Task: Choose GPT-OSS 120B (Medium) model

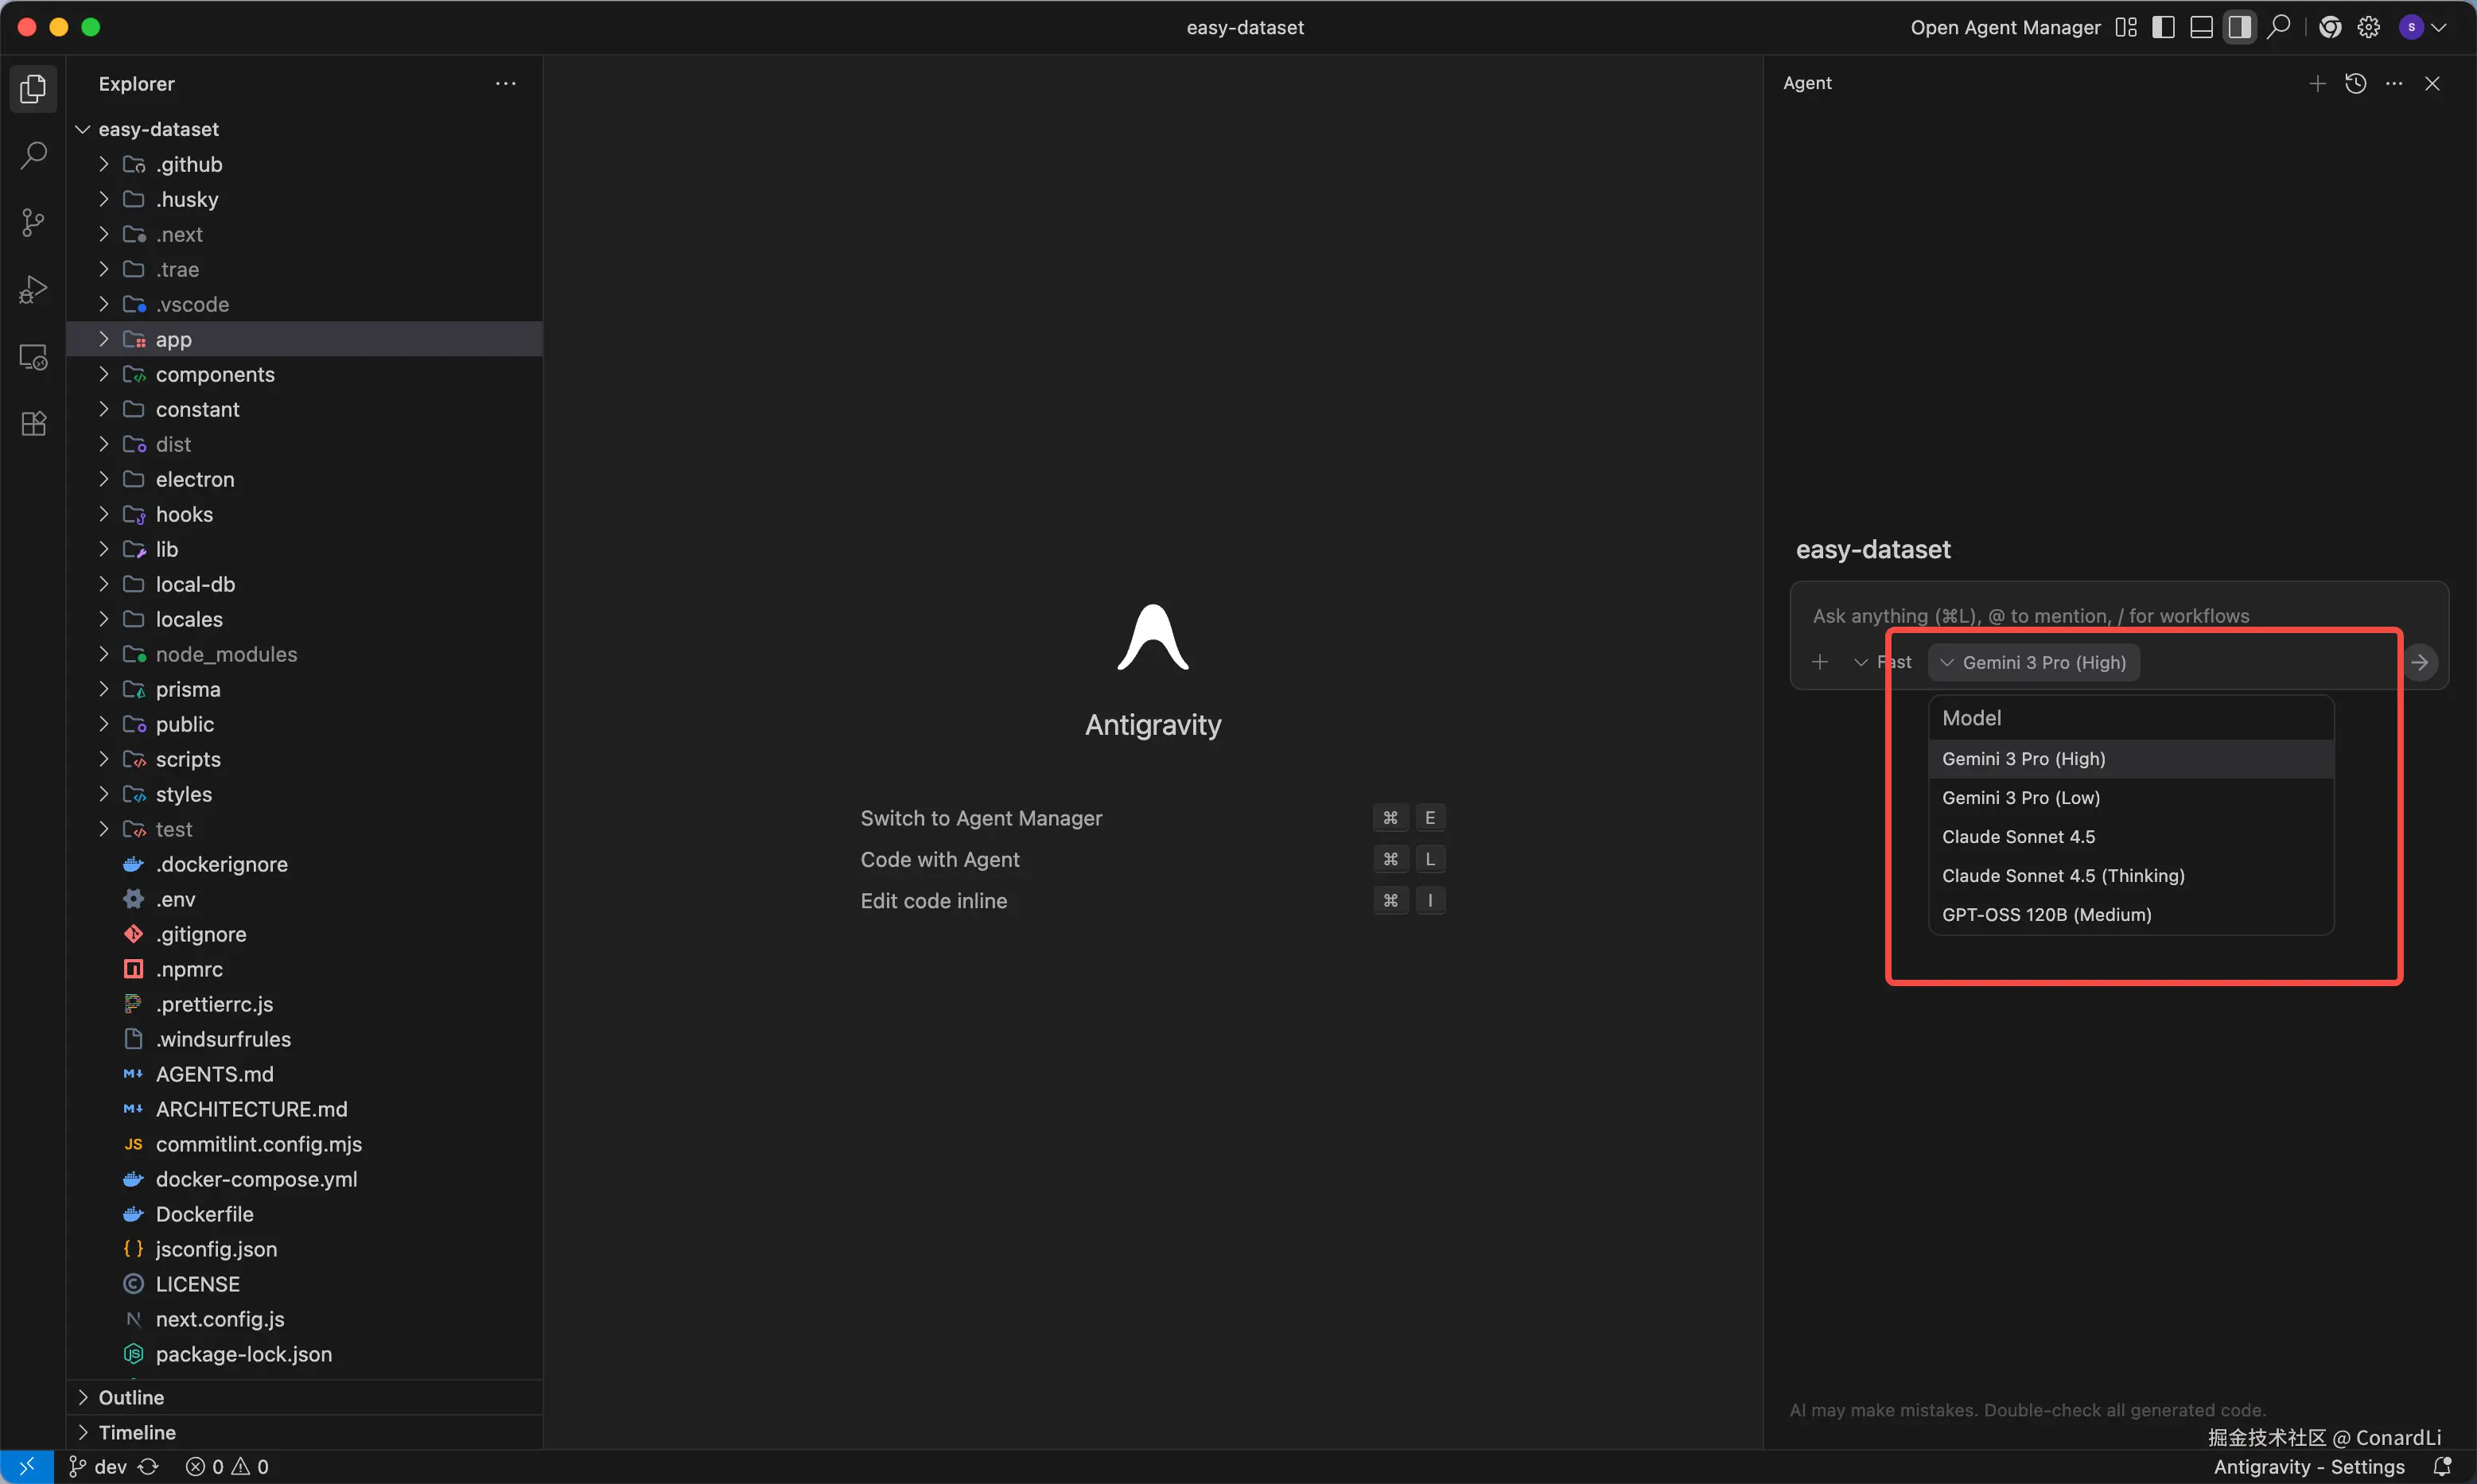Action: tap(2046, 915)
